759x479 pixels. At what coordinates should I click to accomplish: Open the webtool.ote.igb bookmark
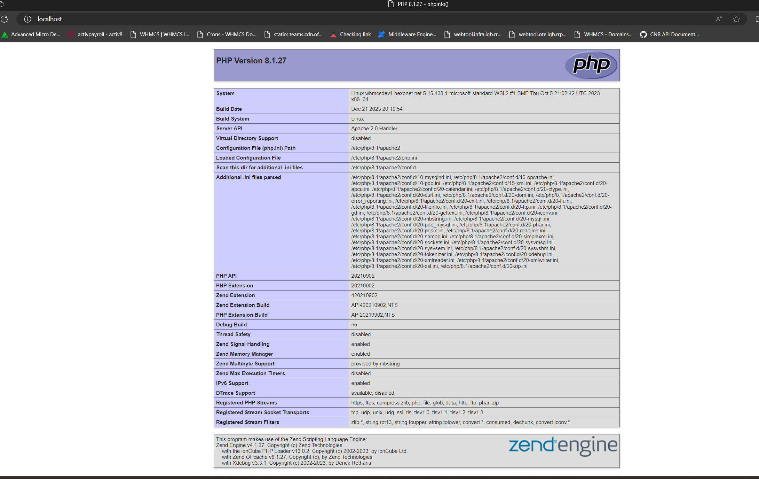coord(538,34)
